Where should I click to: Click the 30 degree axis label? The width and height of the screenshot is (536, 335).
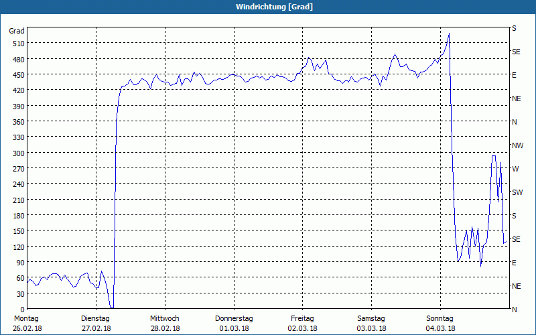pyautogui.click(x=21, y=294)
